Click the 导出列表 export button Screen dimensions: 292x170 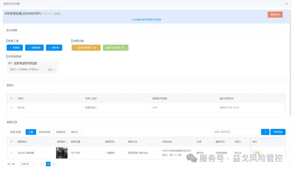(278, 132)
